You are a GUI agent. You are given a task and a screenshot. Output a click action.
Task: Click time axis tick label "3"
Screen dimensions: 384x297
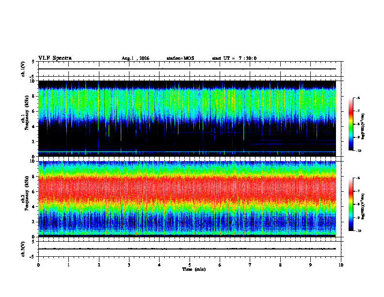tap(129, 265)
